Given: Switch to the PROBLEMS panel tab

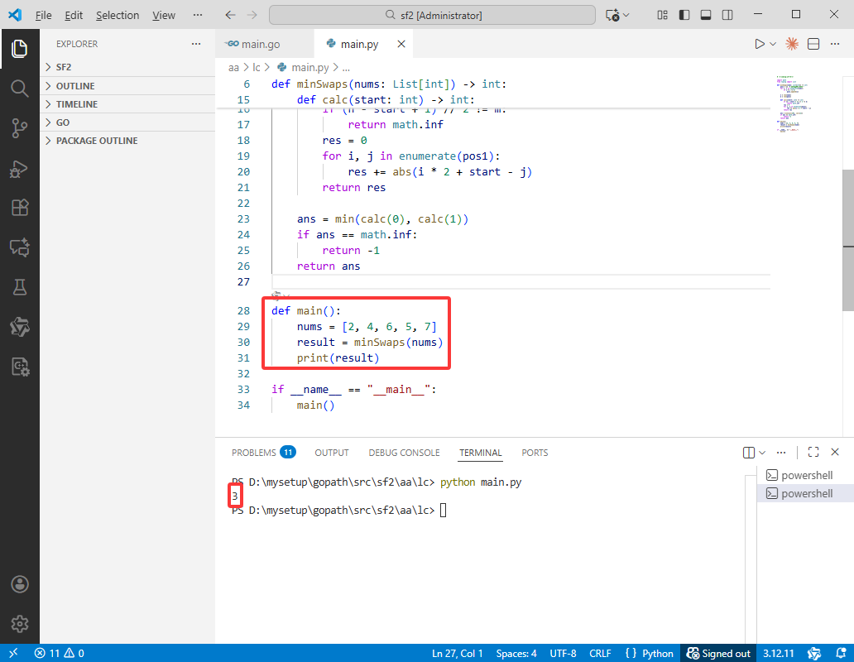Looking at the screenshot, I should 263,453.
